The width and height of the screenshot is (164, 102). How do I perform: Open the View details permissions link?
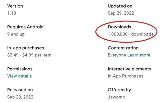pos(19,76)
